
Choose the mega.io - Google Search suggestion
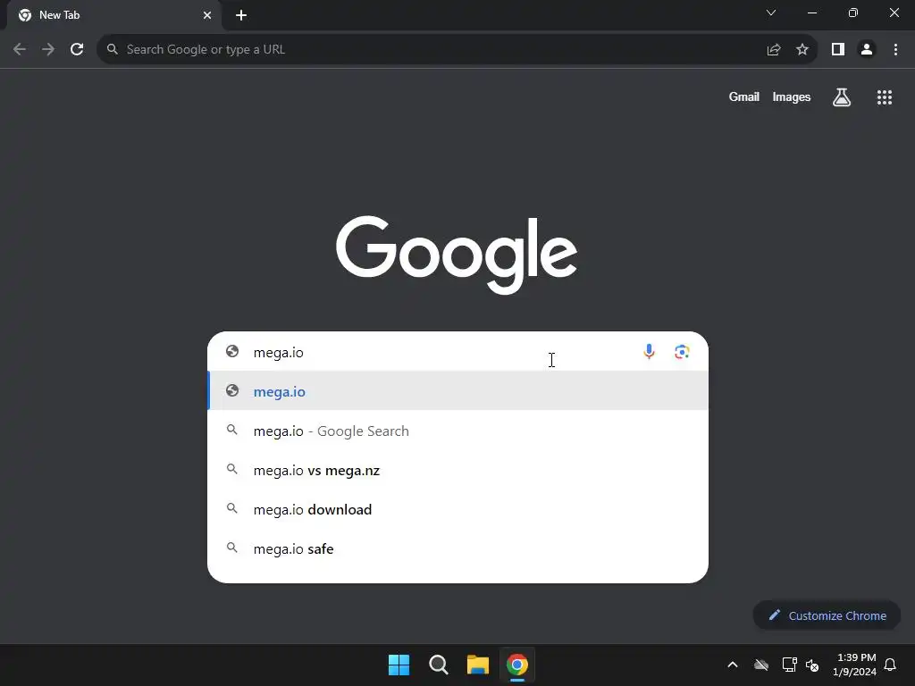coord(458,431)
